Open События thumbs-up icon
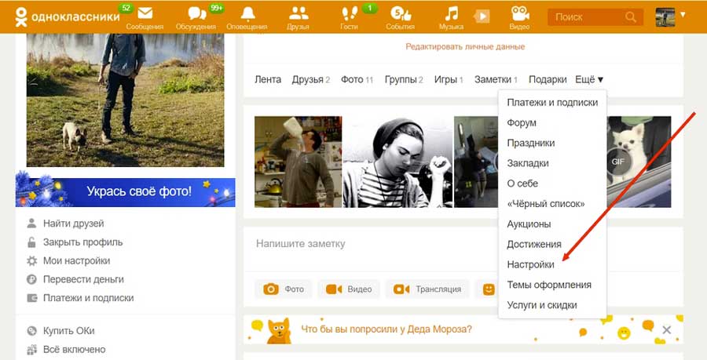 point(401,13)
